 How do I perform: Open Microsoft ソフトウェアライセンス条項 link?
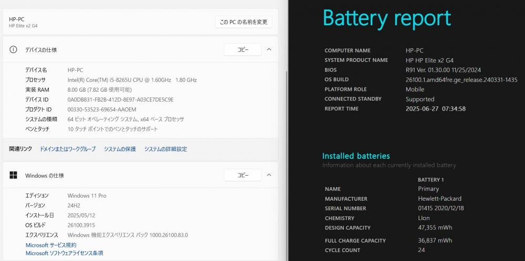[x=64, y=253]
